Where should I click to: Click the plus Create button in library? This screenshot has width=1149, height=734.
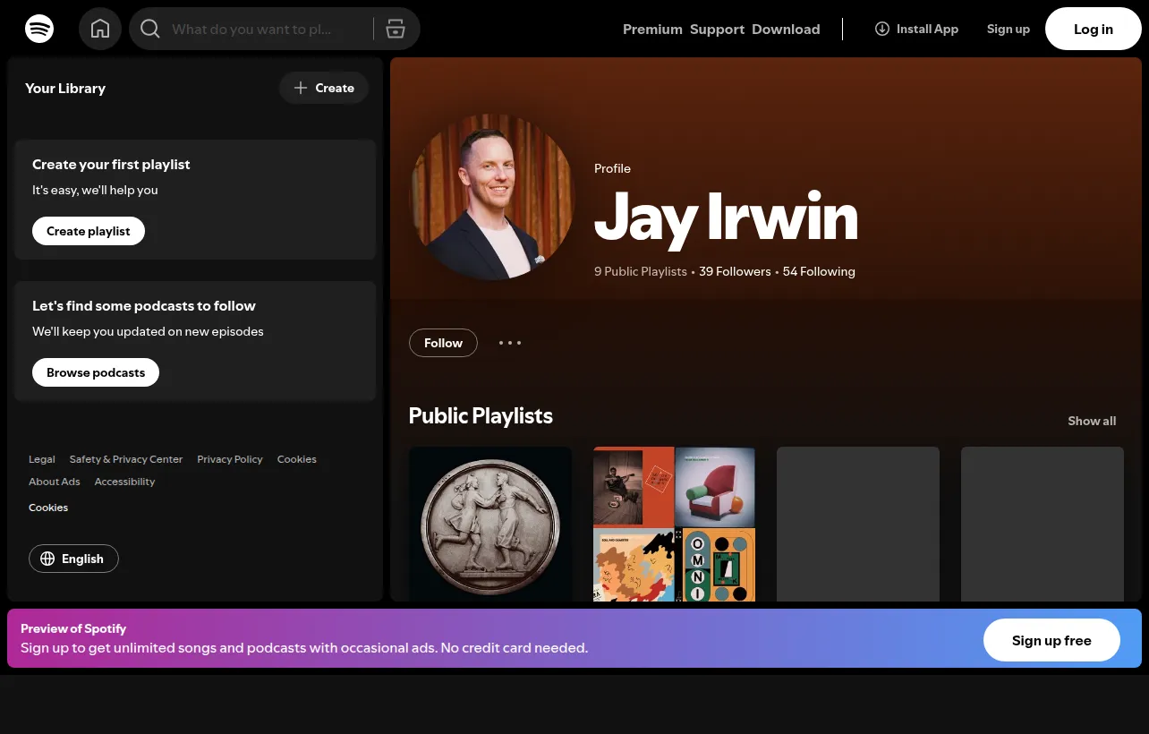[324, 88]
